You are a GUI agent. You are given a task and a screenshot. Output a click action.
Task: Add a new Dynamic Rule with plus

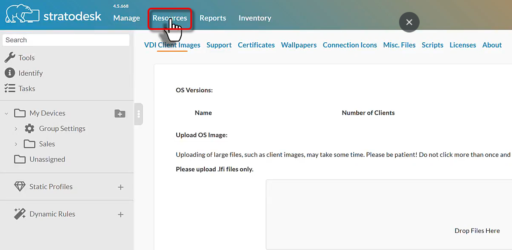(x=121, y=215)
